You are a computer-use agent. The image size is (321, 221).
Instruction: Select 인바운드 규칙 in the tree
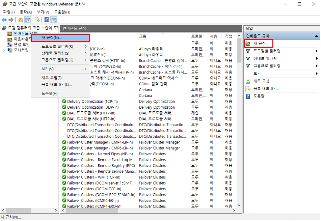(x=25, y=33)
